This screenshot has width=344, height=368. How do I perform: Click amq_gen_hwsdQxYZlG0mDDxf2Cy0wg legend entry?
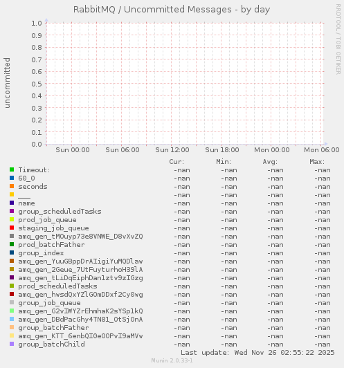pyautogui.click(x=80, y=295)
